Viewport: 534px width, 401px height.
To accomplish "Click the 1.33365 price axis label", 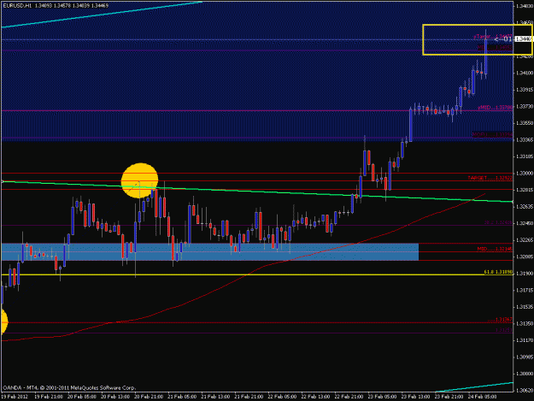I will tap(524, 139).
